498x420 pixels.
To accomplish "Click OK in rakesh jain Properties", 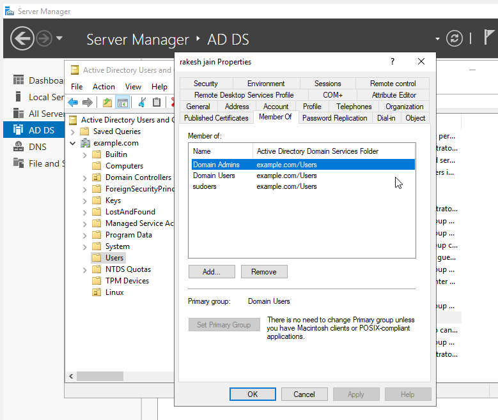I will [253, 394].
